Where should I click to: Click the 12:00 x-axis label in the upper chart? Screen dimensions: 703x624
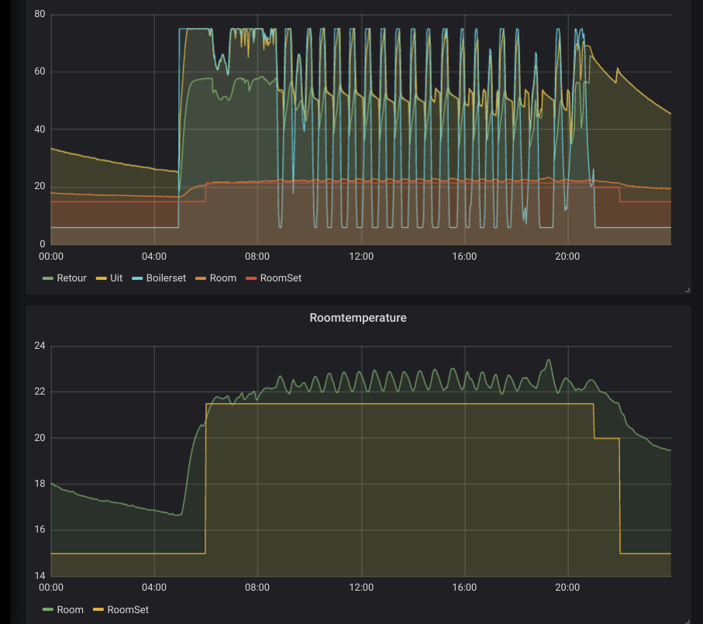(361, 257)
